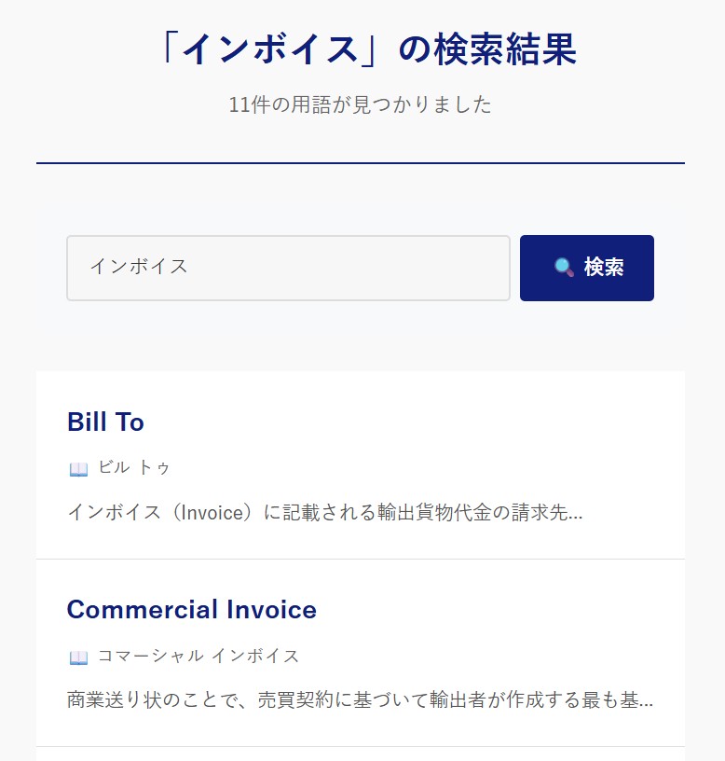
Task: Click the Bill To description about Invoice 請求先
Action: pos(325,513)
